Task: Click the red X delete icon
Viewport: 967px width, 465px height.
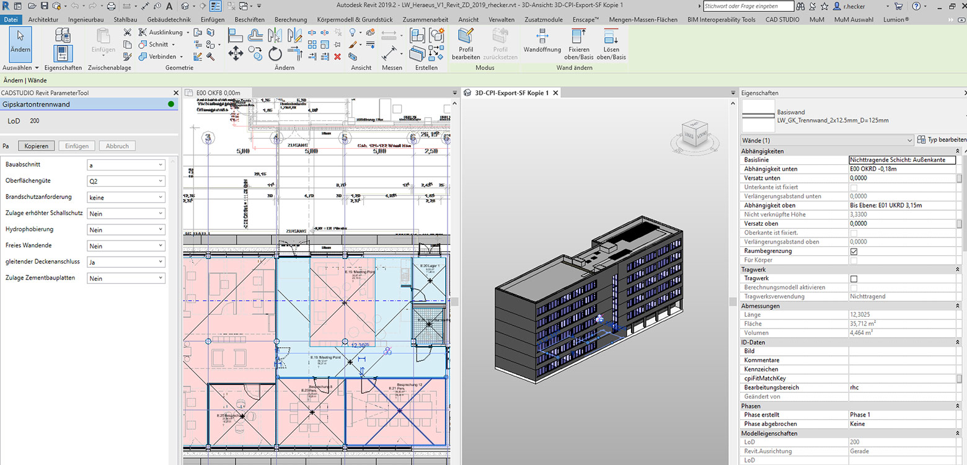Action: pos(337,56)
